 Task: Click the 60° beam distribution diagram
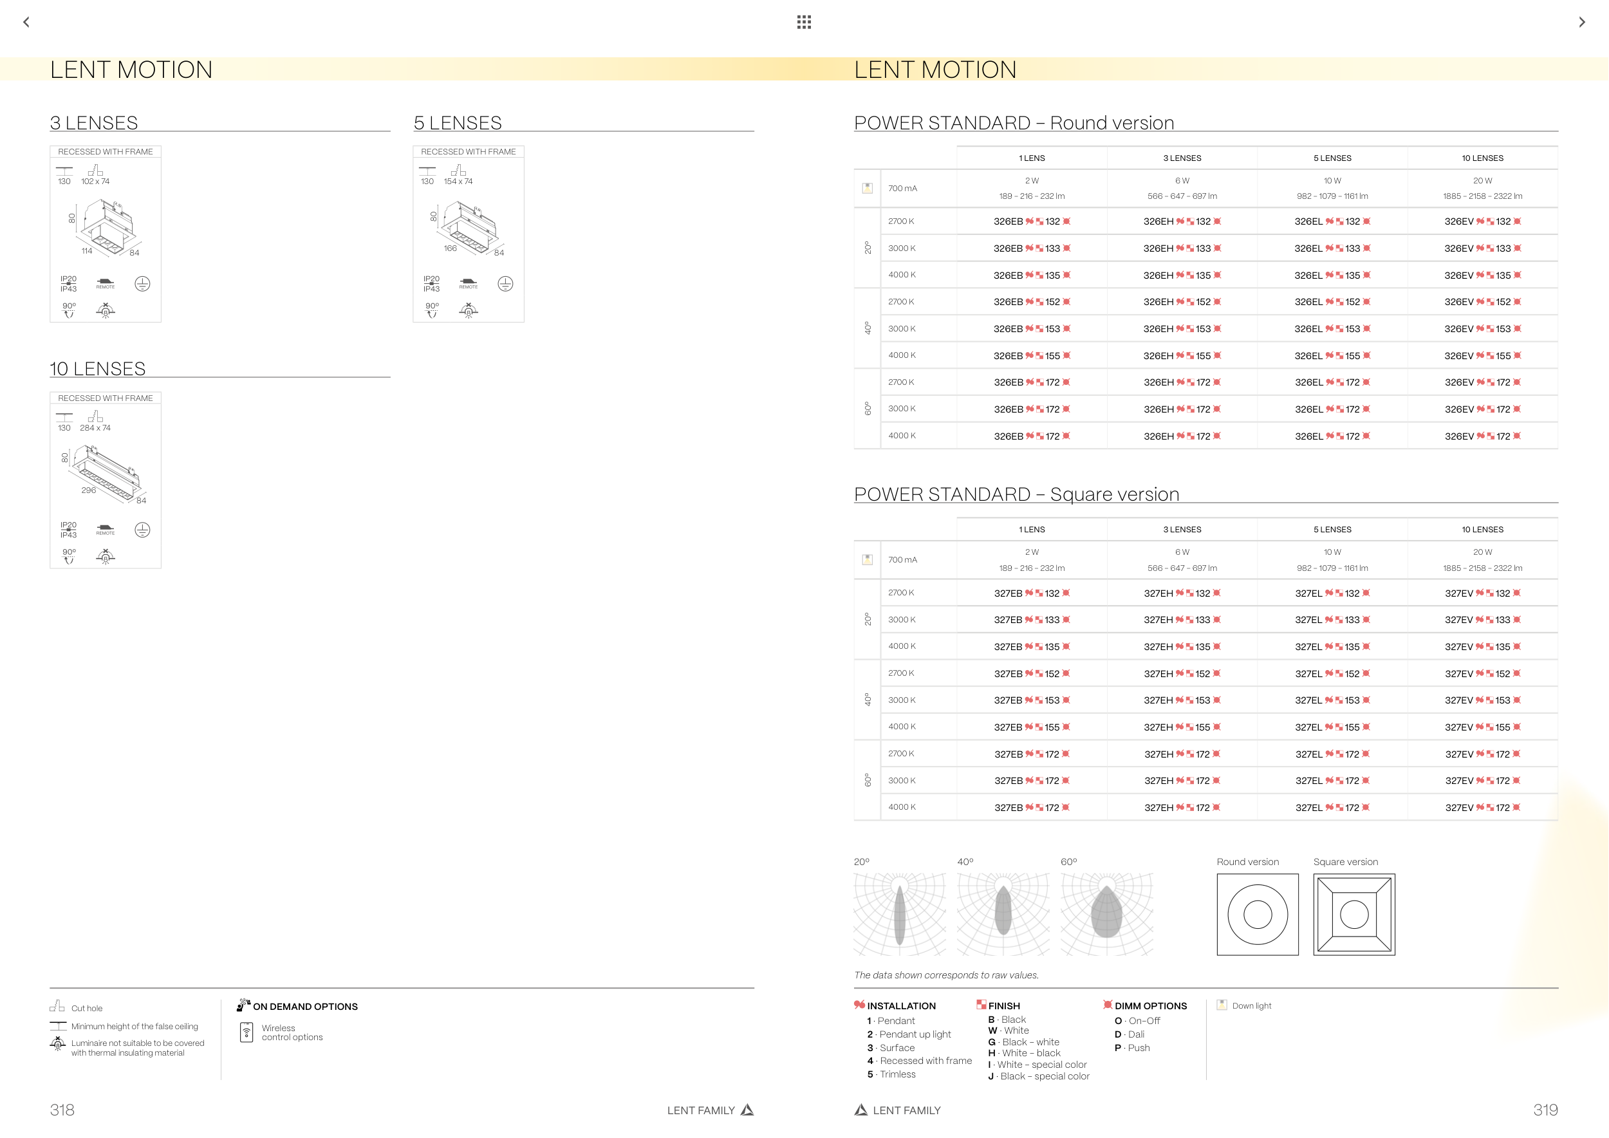pos(1106,914)
